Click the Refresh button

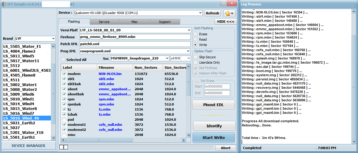point(213,13)
